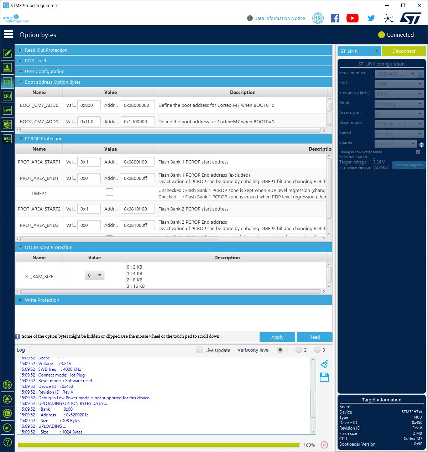Click the Data Information Notice link
Viewport: 428px width, 452px height.
pyautogui.click(x=279, y=18)
